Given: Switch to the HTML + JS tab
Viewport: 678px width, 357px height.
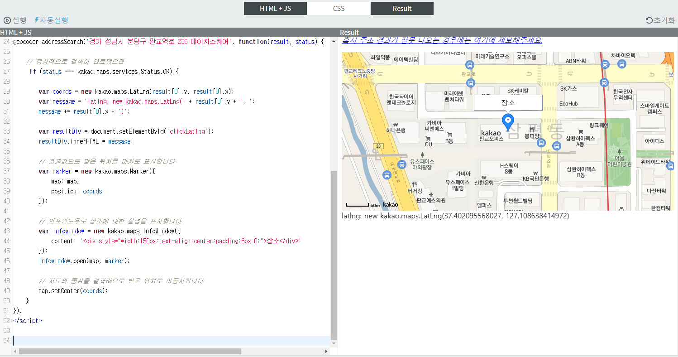Looking at the screenshot, I should pyautogui.click(x=275, y=8).
